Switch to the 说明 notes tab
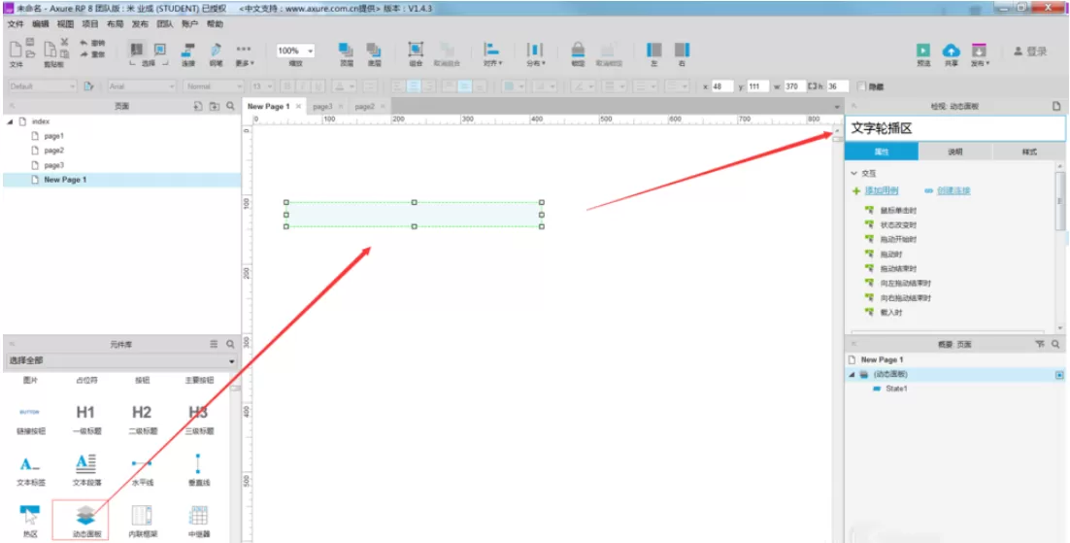Image resolution: width=1070 pixels, height=543 pixels. [955, 152]
